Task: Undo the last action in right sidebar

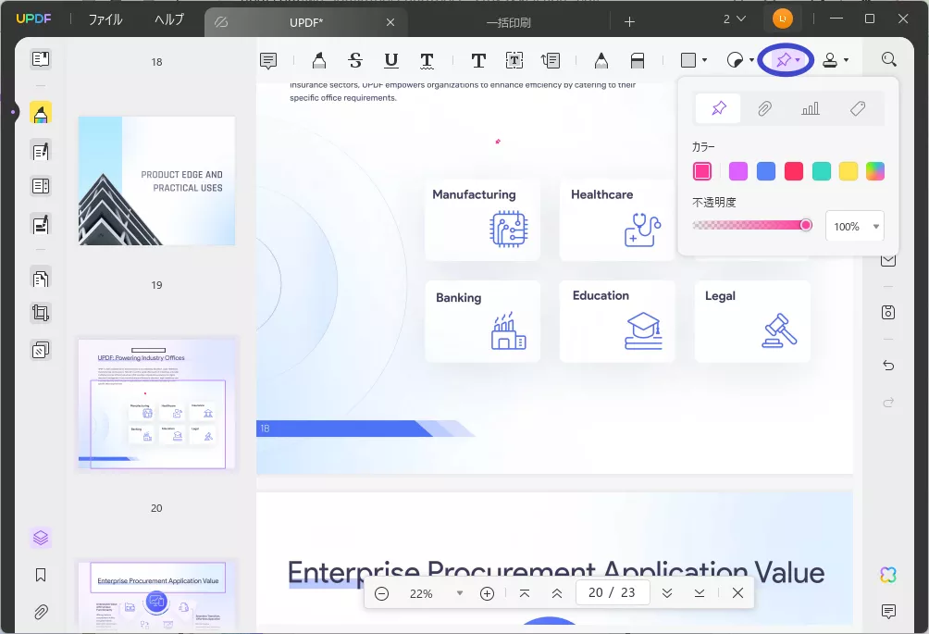Action: coord(888,365)
